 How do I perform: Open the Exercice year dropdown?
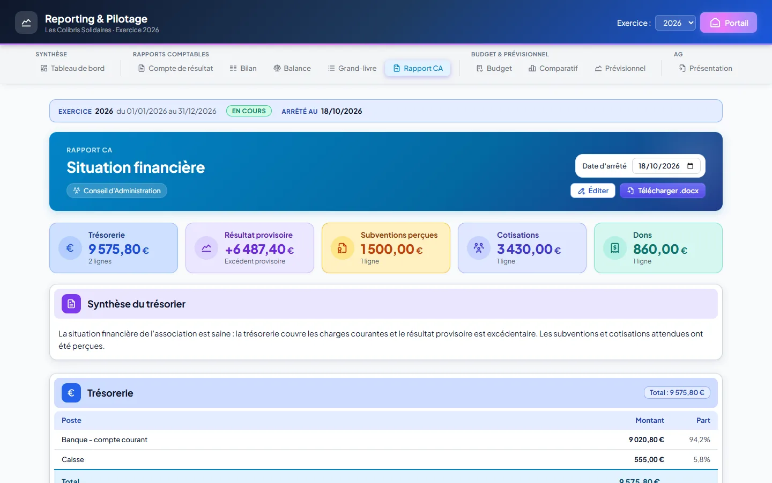[x=675, y=23]
